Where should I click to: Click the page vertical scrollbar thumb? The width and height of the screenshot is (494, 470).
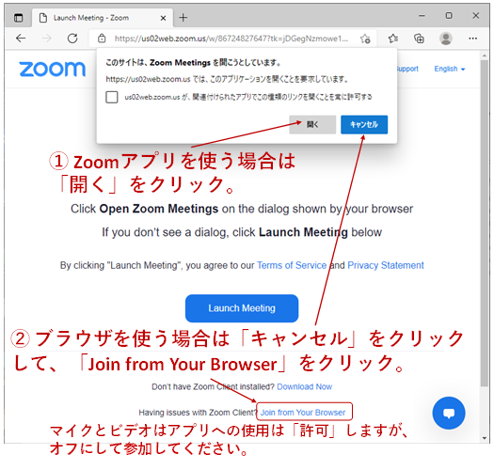pyautogui.click(x=485, y=224)
